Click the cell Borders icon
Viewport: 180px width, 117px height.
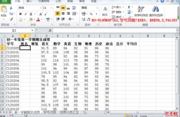click(21, 19)
